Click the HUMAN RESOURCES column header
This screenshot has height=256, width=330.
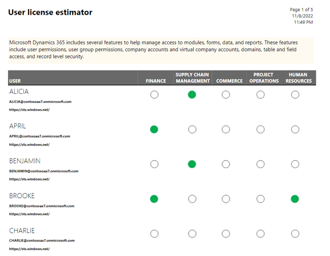coord(298,78)
